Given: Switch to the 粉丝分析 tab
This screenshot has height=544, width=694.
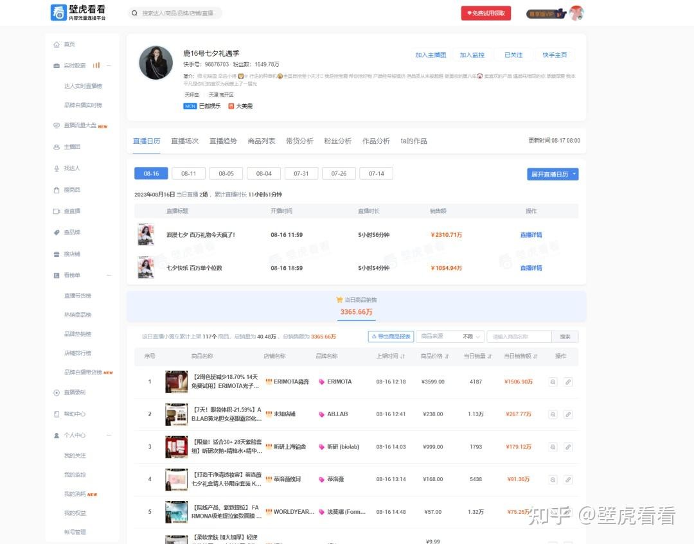Looking at the screenshot, I should coord(338,141).
